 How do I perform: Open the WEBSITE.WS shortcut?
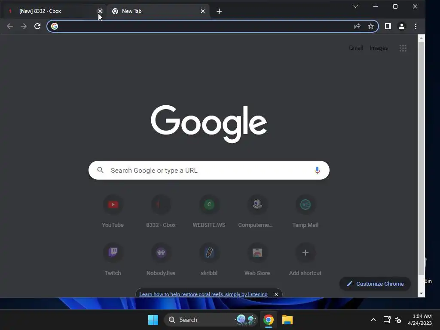(209, 211)
